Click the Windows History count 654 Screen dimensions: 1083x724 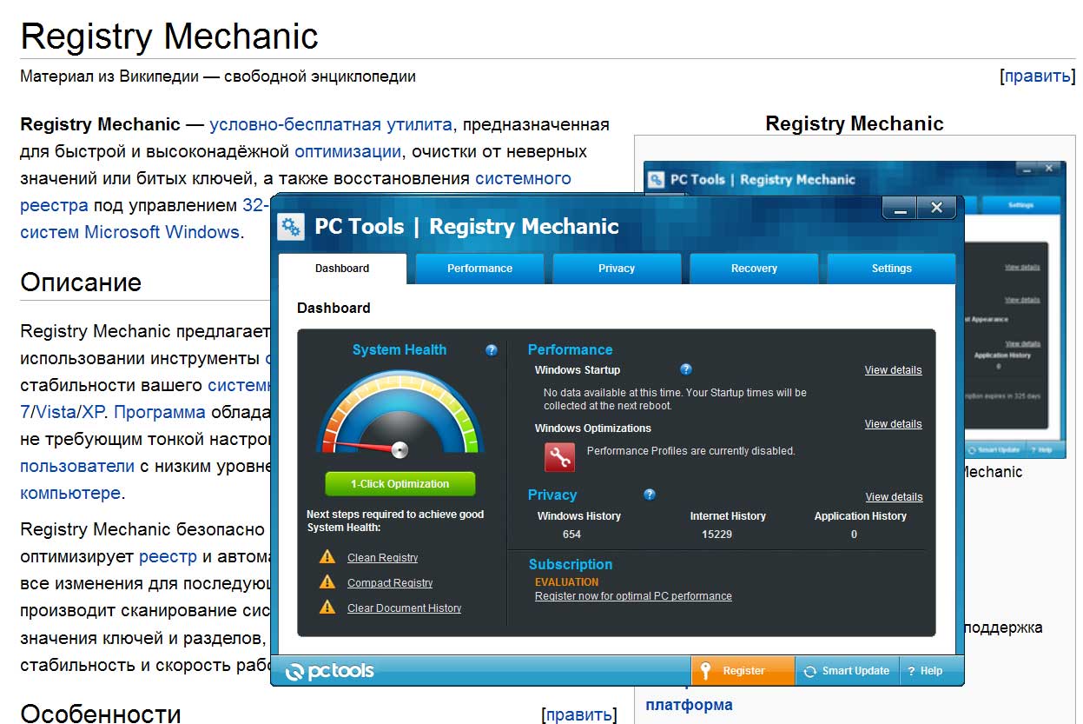(571, 535)
